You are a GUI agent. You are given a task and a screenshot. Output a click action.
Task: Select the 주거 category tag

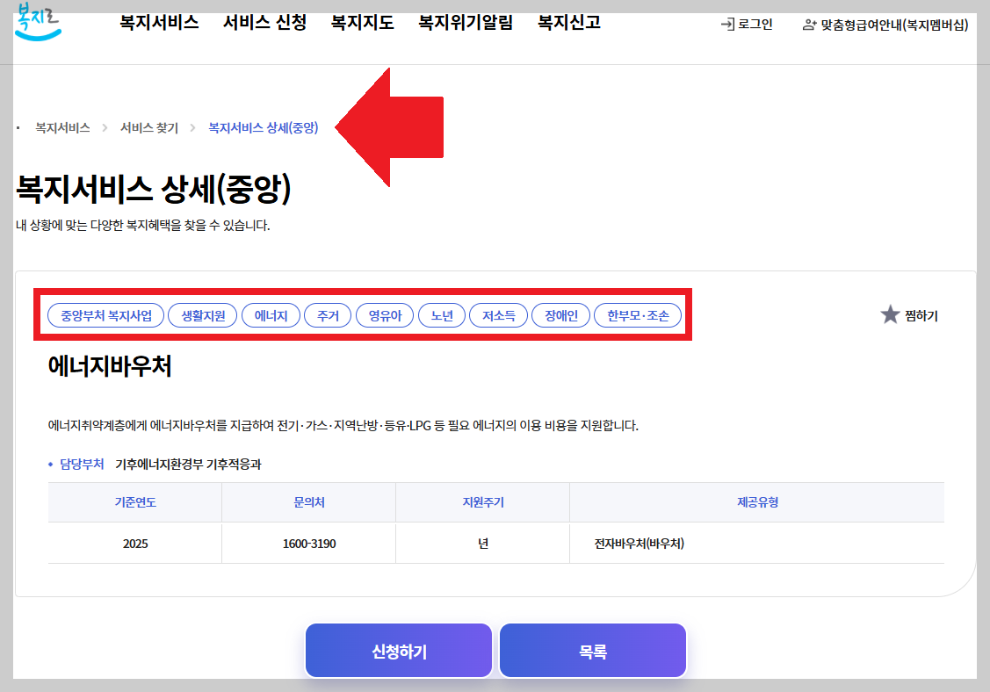pos(328,315)
